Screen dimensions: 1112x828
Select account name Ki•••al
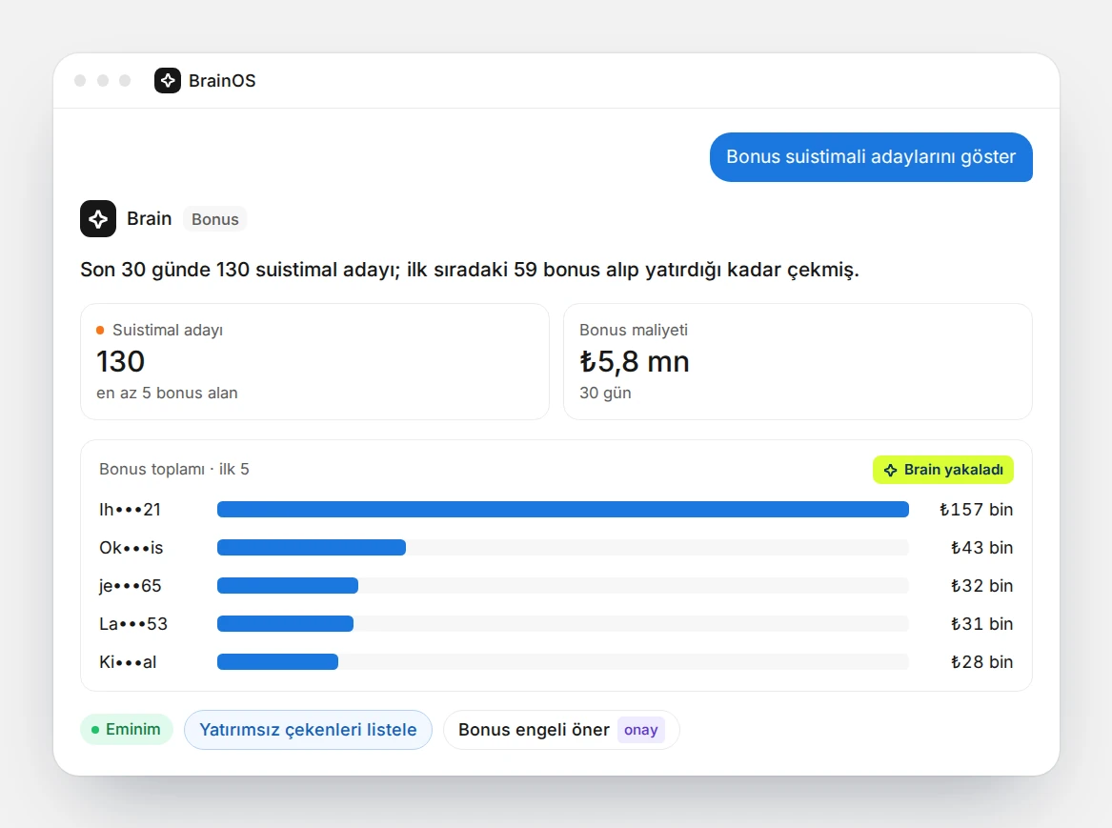point(128,662)
